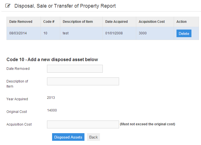This screenshot has width=201, height=145.
Task: Select the Acquisition Cost input field
Action: [x=83, y=124]
